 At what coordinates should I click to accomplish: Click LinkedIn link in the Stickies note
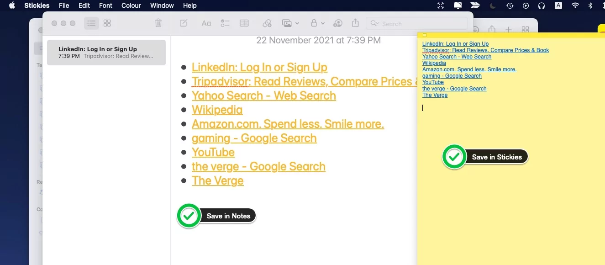click(x=455, y=44)
